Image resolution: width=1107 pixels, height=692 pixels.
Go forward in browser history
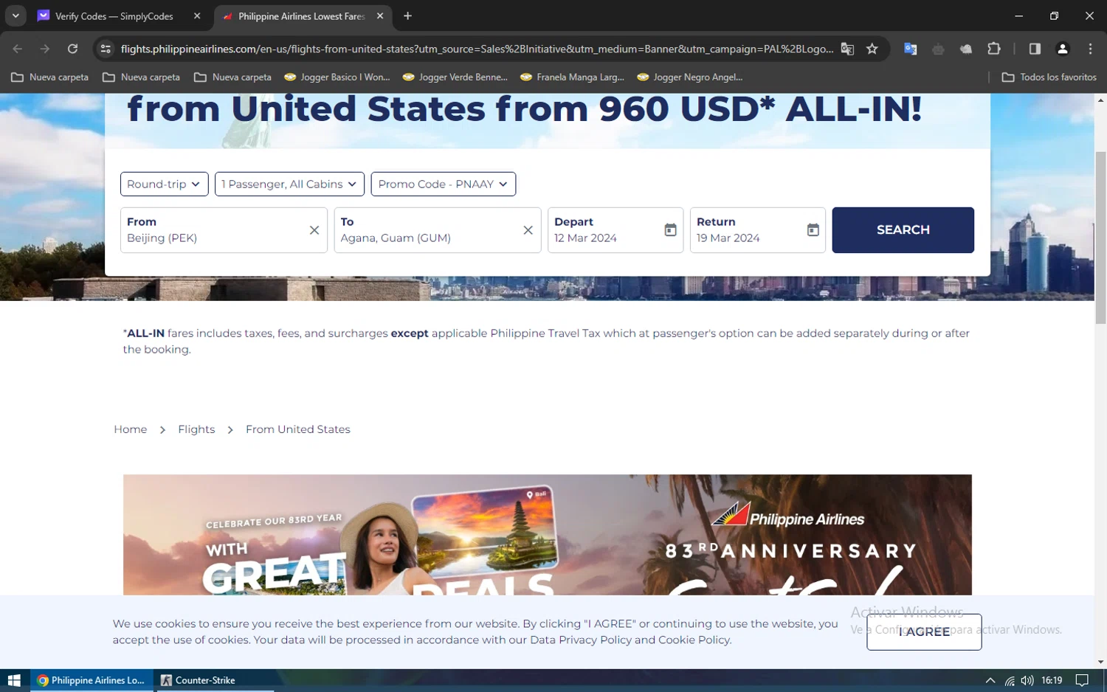(45, 49)
